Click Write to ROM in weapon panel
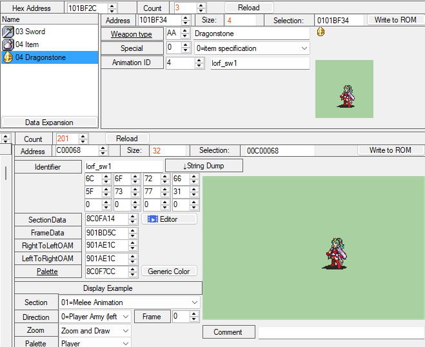The width and height of the screenshot is (425, 347). (x=395, y=20)
